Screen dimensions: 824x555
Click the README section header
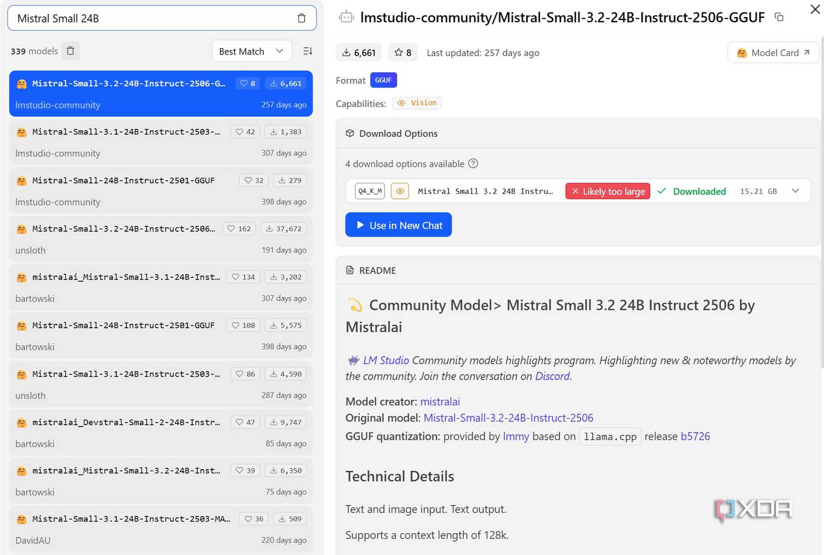click(578, 270)
